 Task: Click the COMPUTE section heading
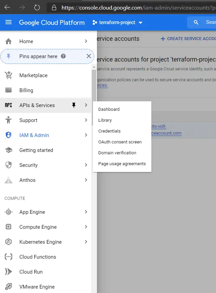click(15, 199)
